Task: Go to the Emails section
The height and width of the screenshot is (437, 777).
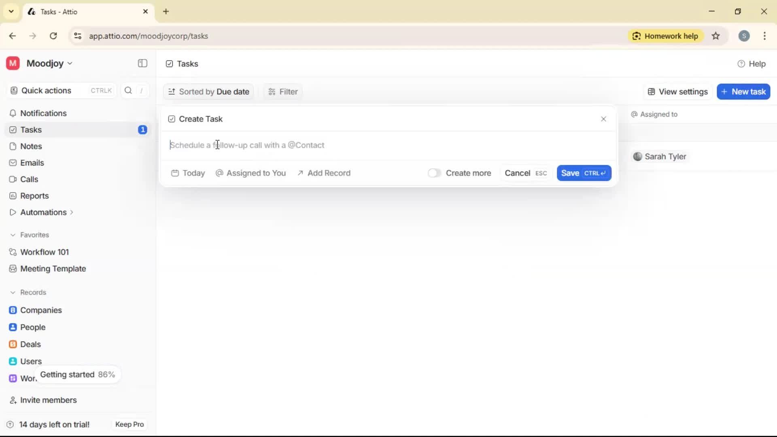Action: [32, 163]
